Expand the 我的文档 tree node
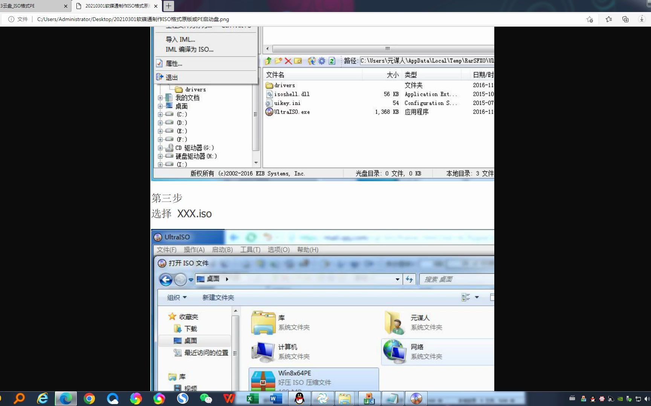 tap(160, 98)
